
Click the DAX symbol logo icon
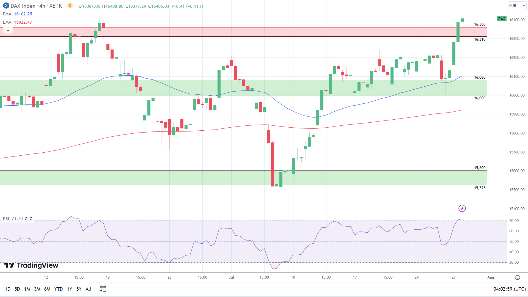6,6
